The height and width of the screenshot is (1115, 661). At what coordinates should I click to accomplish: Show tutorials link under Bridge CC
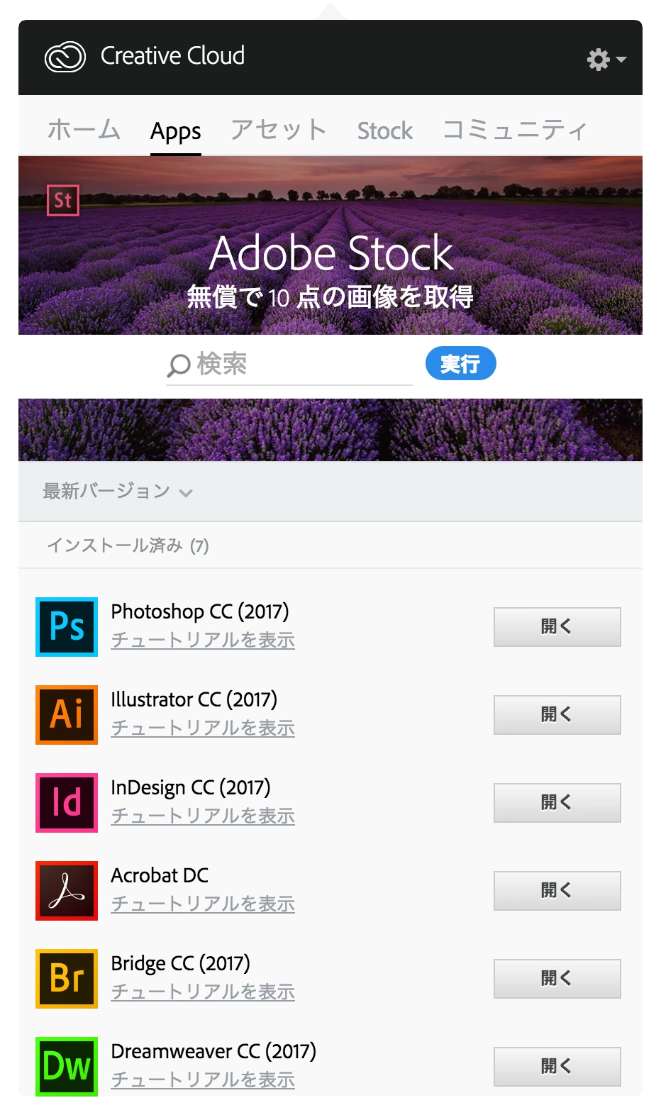(203, 992)
